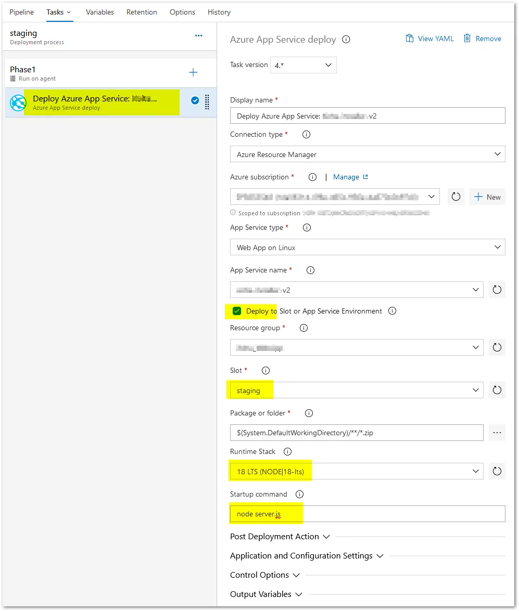Remove the task with Remove button
This screenshot has width=519, height=611.
click(x=483, y=38)
